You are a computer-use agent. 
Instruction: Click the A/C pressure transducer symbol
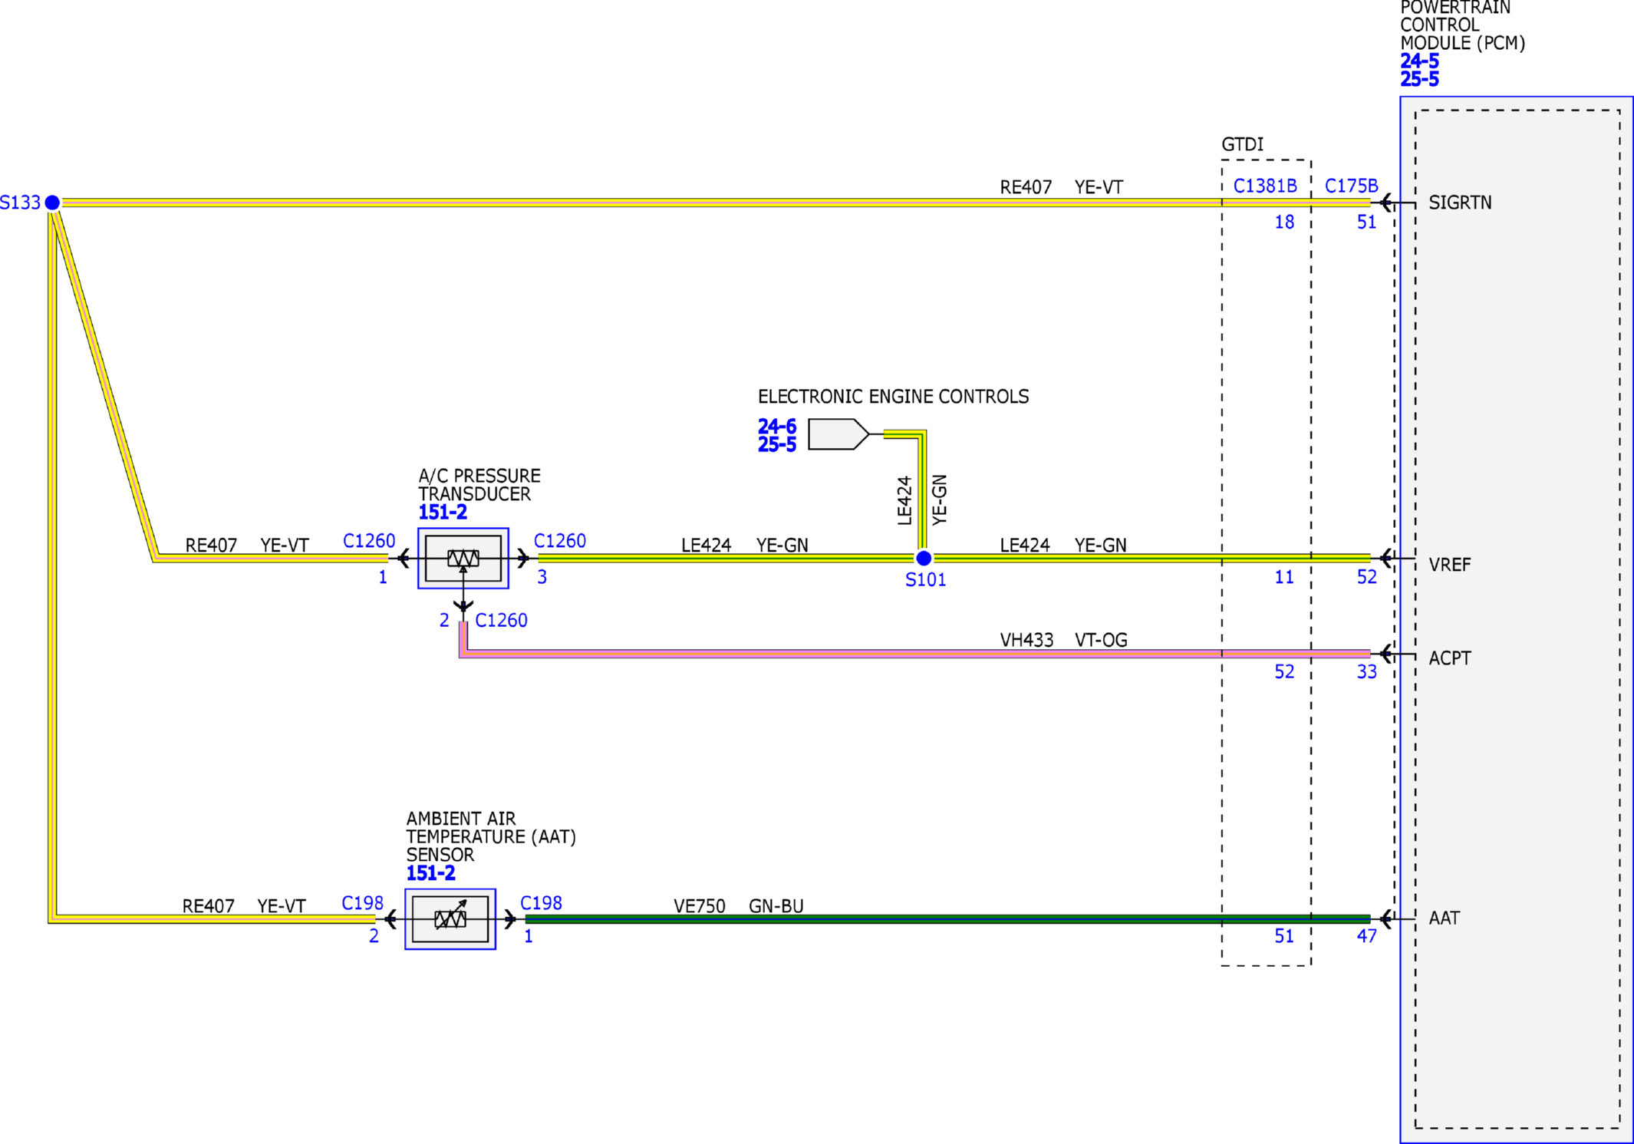pos(463,558)
